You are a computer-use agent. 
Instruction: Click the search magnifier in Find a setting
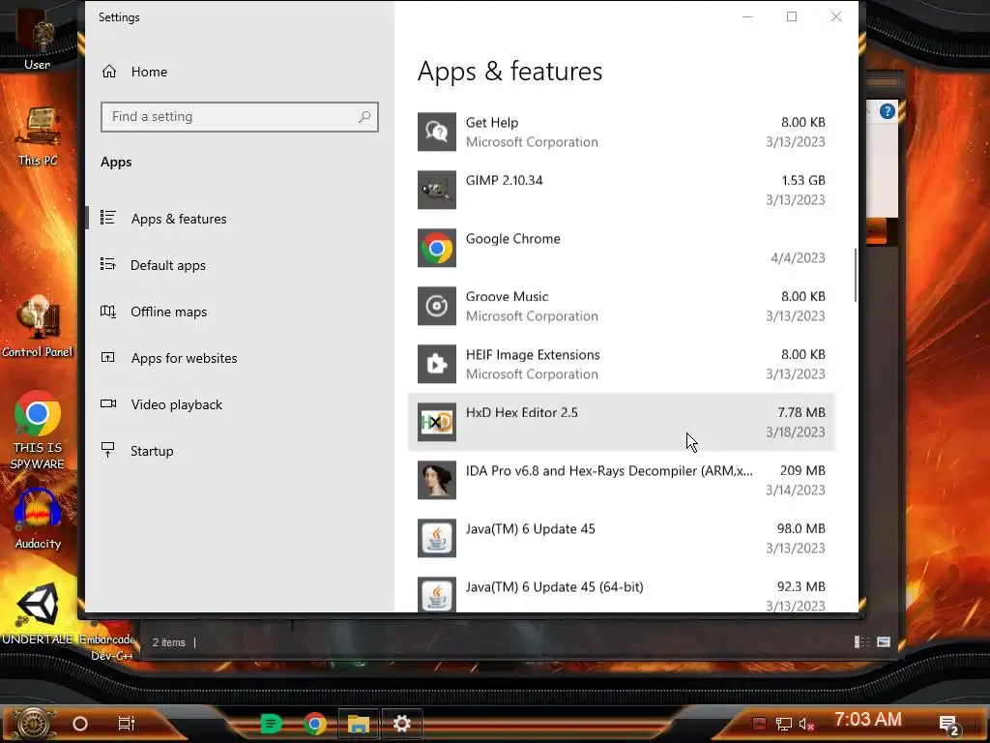tap(364, 117)
